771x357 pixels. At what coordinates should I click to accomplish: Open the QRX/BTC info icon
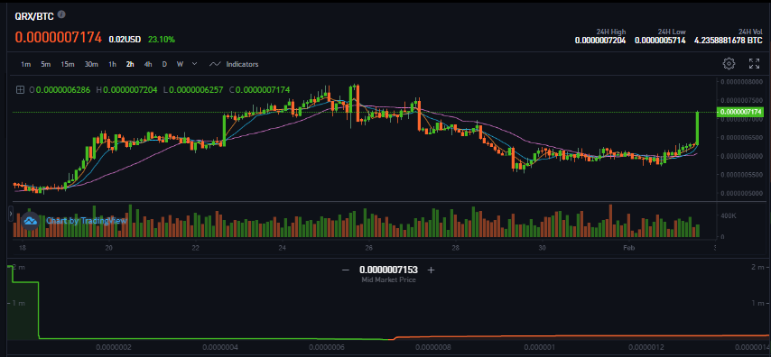61,14
